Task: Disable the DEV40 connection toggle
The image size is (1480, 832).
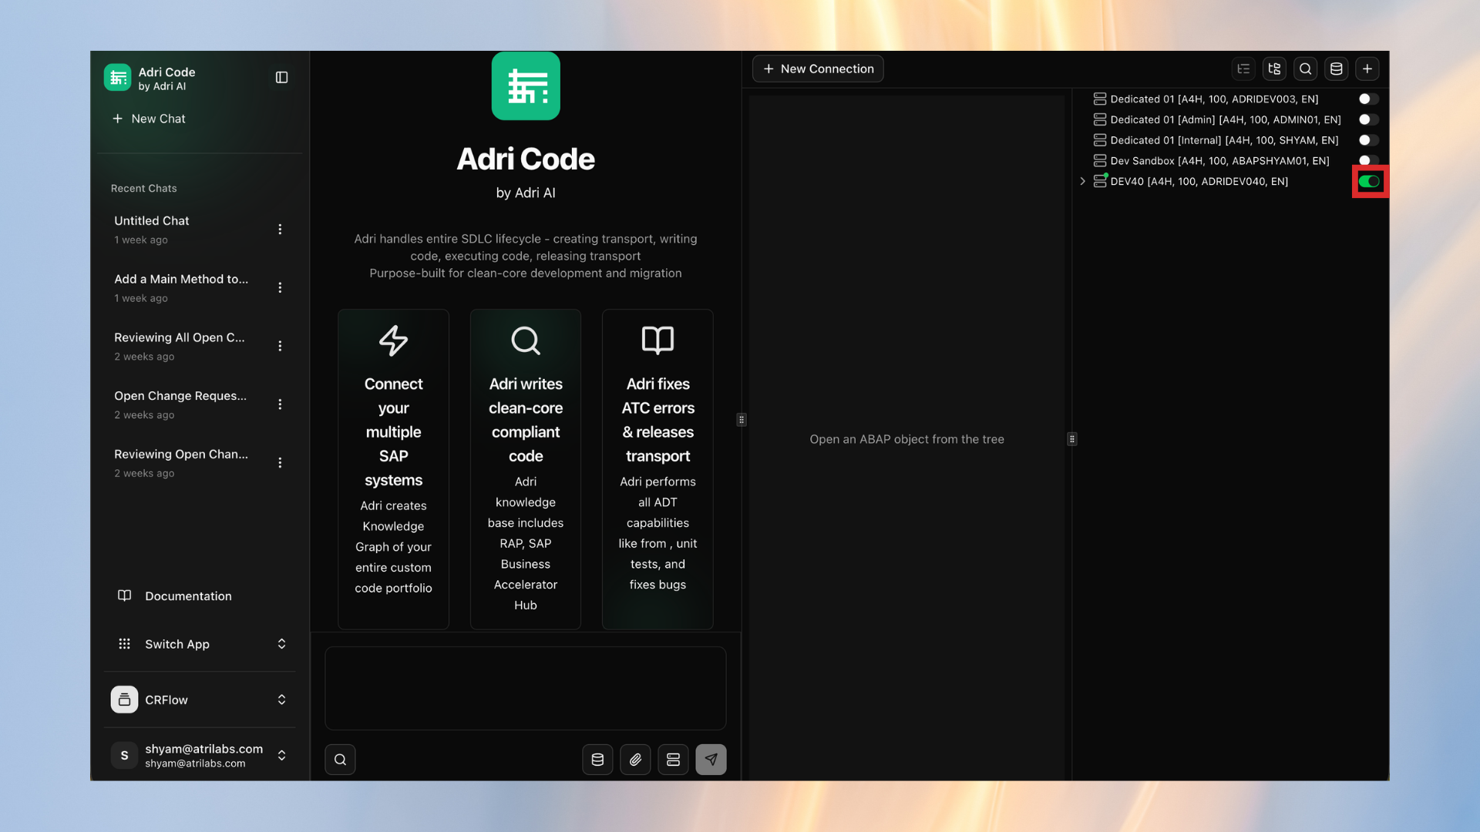Action: 1369,182
